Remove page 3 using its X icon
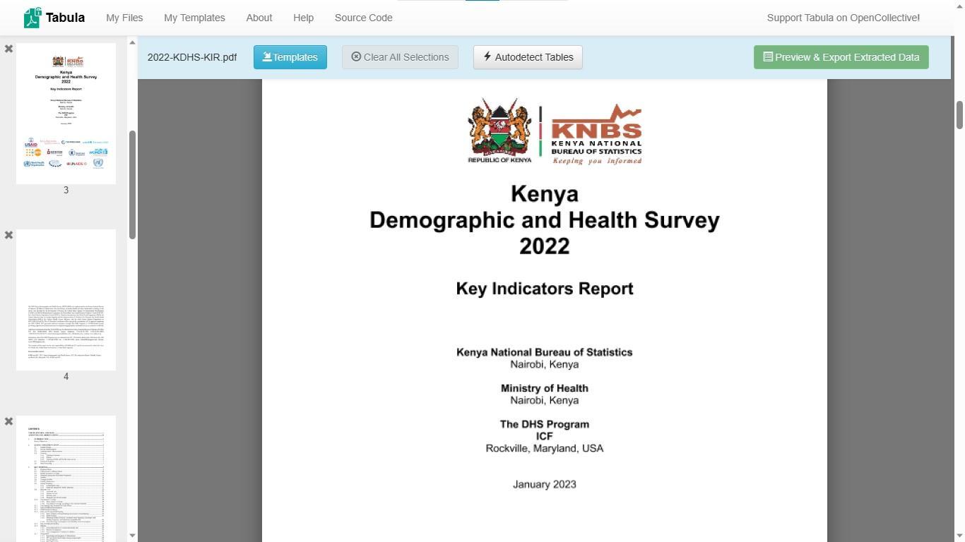This screenshot has width=965, height=542. 8,49
